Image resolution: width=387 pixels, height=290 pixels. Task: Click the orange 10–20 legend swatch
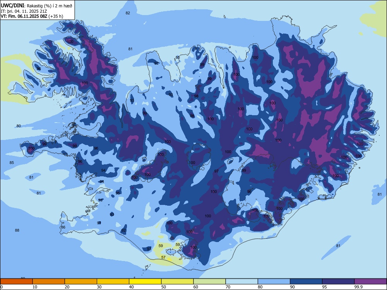coord(49,281)
